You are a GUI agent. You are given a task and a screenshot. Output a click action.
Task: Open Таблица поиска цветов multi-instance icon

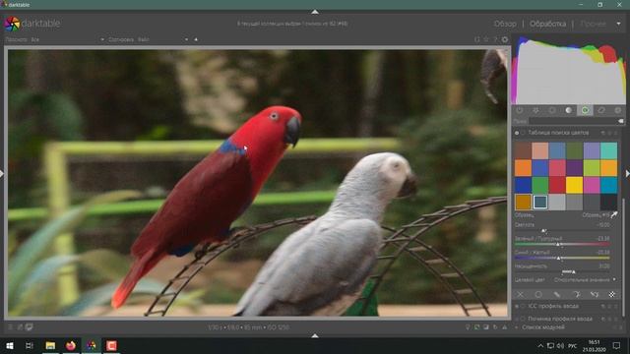coord(603,133)
